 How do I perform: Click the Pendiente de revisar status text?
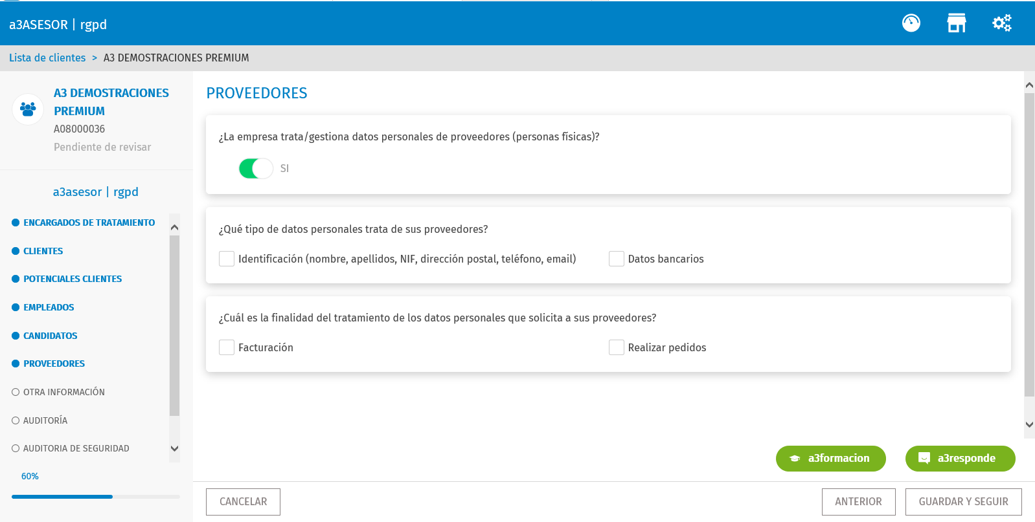click(102, 147)
